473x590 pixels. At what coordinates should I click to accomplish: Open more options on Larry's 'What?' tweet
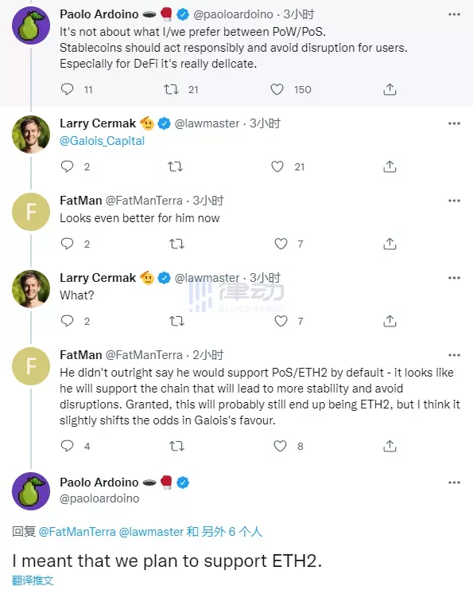(454, 278)
